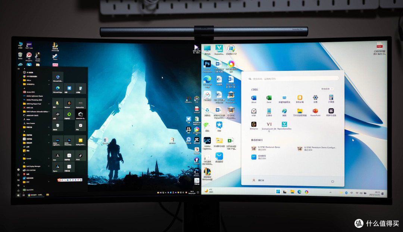Open the Microsoft Edge shortcut on the right desktop
Image resolution: width=403 pixels, height=232 pixels.
click(x=207, y=82)
